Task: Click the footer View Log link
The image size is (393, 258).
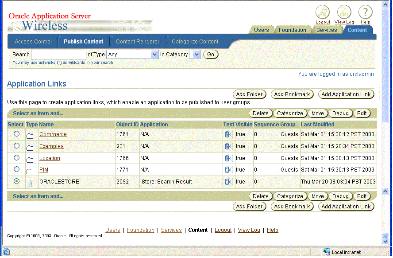Action: coord(249,230)
